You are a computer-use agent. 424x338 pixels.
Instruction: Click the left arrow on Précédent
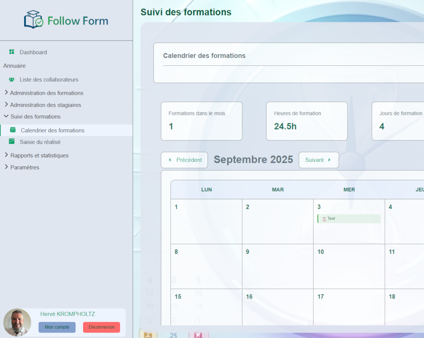click(170, 160)
